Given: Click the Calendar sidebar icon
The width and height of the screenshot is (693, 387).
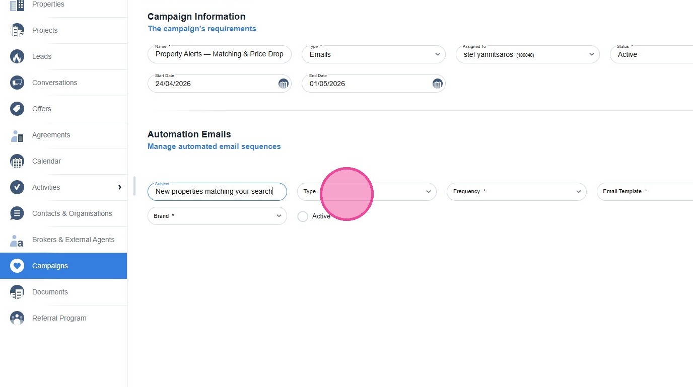Looking at the screenshot, I should (x=17, y=161).
